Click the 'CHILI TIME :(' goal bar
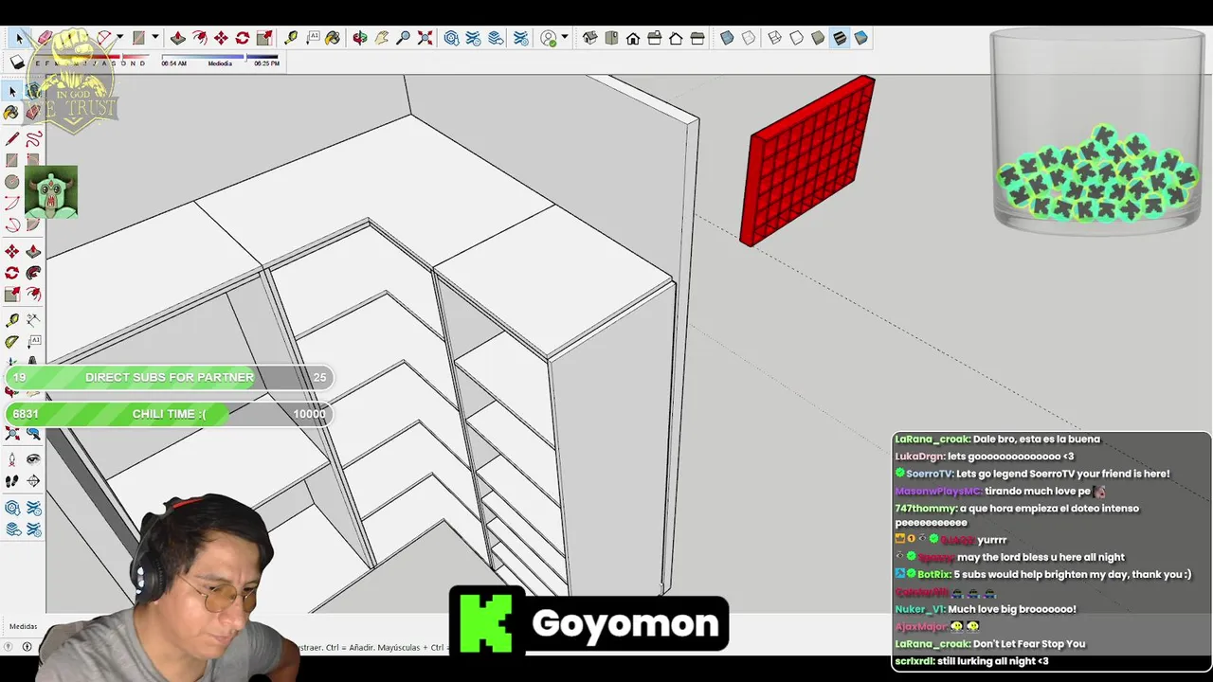1213x682 pixels. pos(170,414)
